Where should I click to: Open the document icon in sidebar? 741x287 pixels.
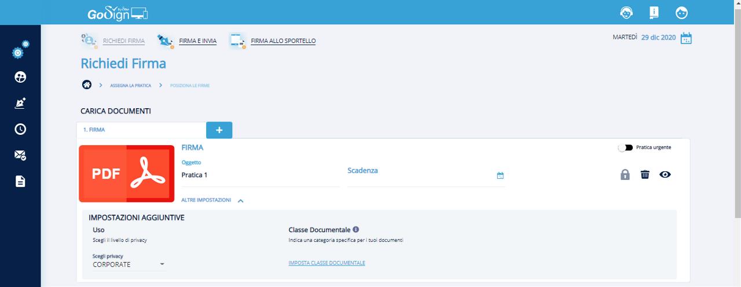point(20,181)
